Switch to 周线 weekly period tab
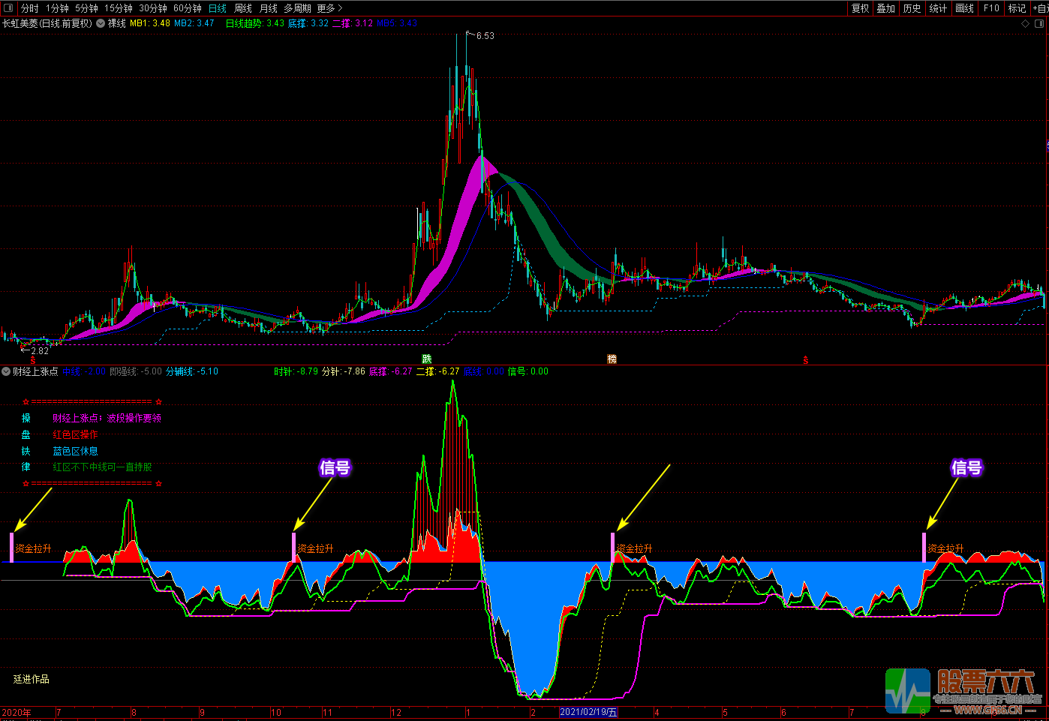This screenshot has height=721, width=1049. [243, 8]
